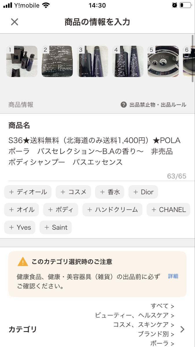Add the 香水 keyword tag

110,192
